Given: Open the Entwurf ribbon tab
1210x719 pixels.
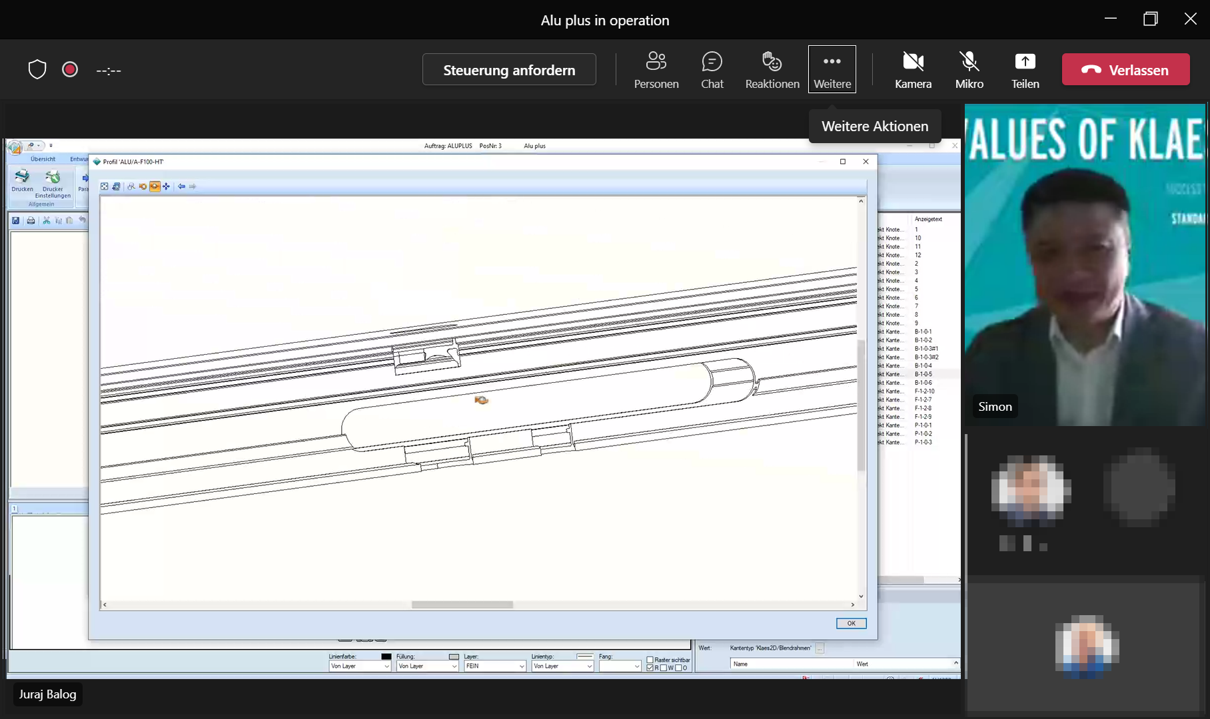Looking at the screenshot, I should point(79,159).
